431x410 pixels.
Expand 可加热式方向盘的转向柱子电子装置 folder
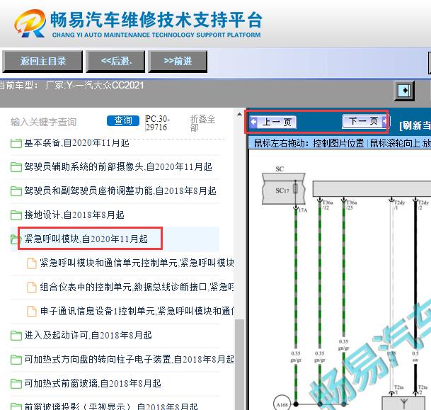tap(130, 359)
